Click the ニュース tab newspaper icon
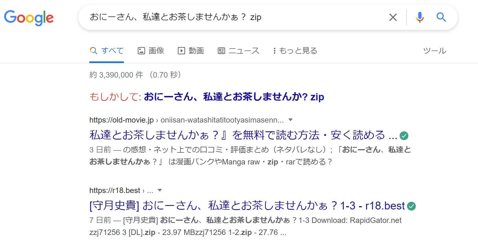 (221, 51)
